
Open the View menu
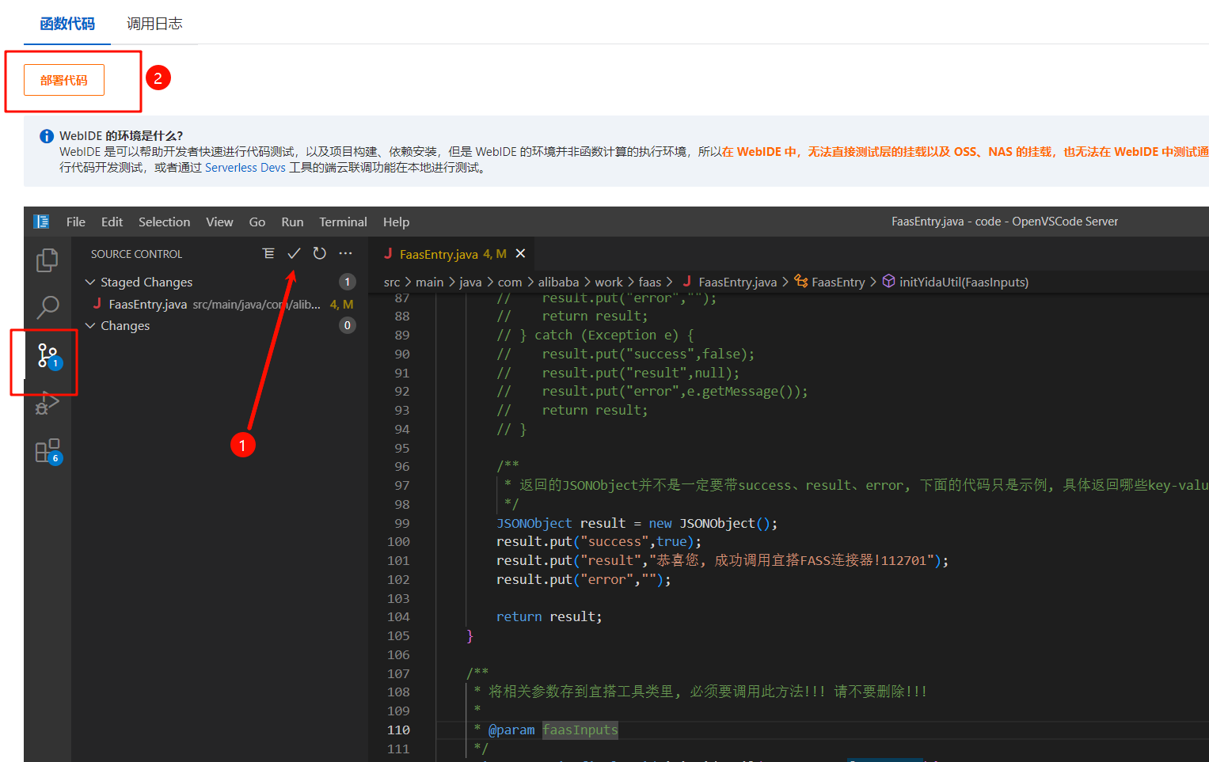pyautogui.click(x=219, y=222)
